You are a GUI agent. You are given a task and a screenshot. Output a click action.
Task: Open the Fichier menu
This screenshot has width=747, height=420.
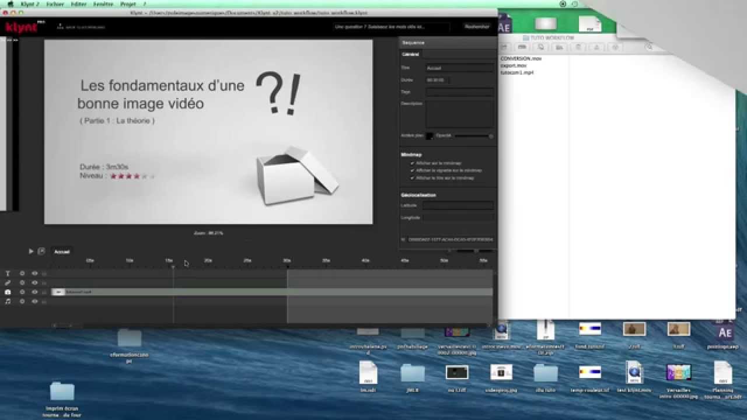click(55, 4)
